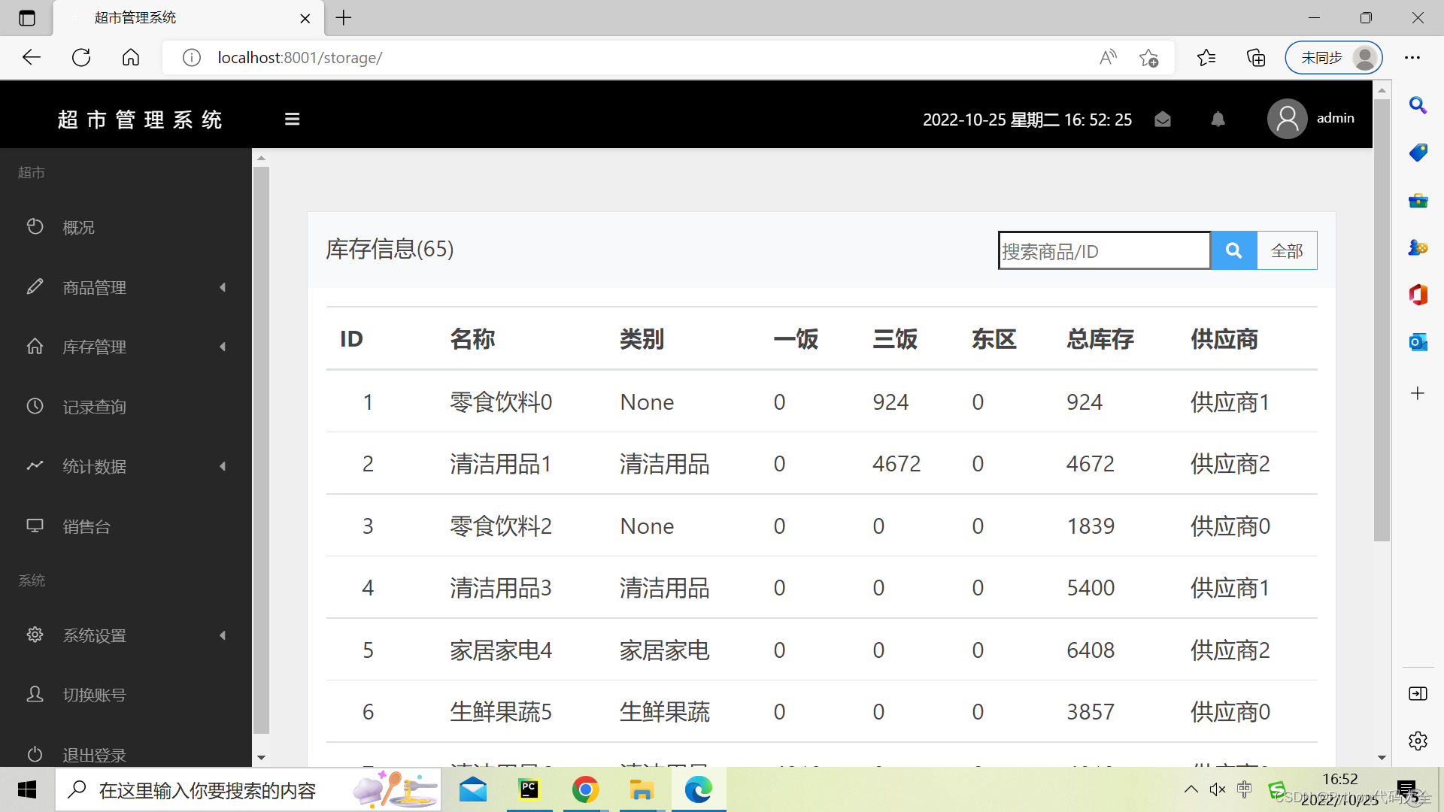This screenshot has height=812, width=1444.
Task: Open the mail inbox icon in header
Action: click(x=1163, y=120)
